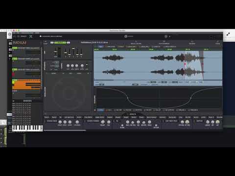Click the right red marker near the waveform end
The height and width of the screenshot is (176, 235).
tap(202, 65)
